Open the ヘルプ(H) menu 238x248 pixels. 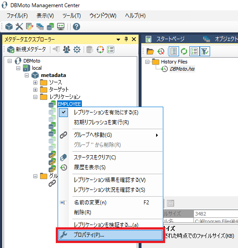coord(135,16)
